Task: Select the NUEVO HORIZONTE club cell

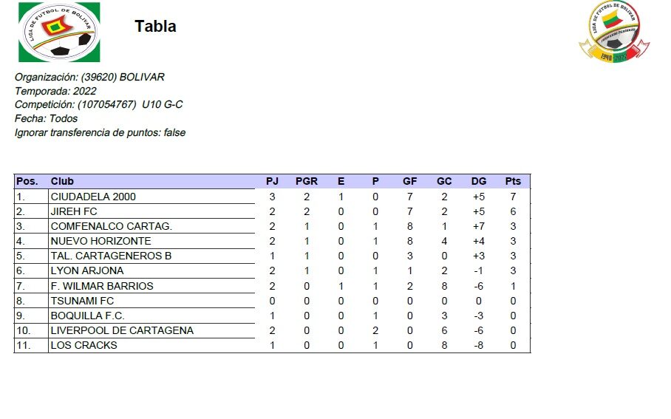Action: click(x=101, y=241)
